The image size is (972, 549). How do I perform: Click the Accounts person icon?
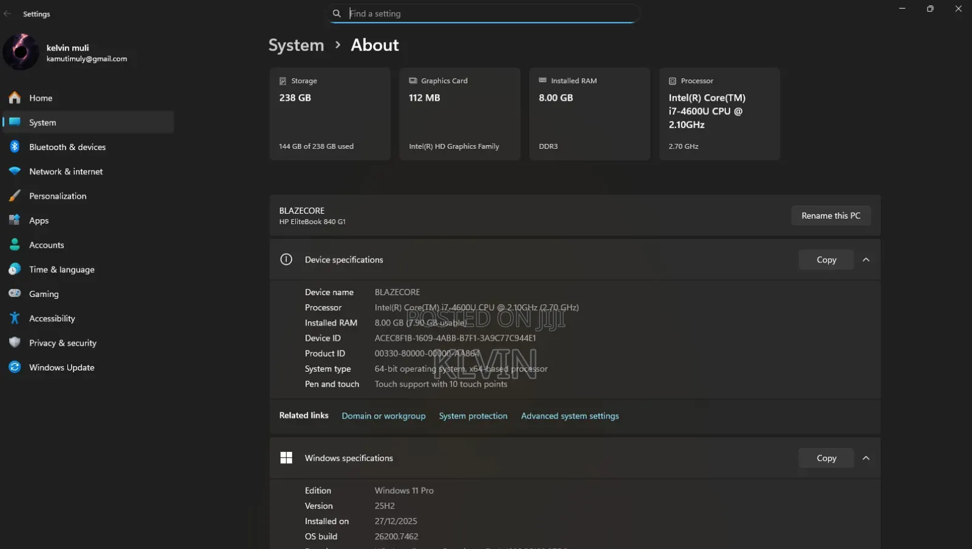15,245
